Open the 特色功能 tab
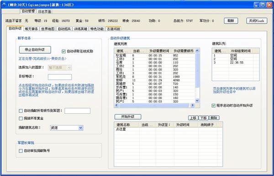Image resolution: width=274 pixels, height=176 pixels. [97, 29]
